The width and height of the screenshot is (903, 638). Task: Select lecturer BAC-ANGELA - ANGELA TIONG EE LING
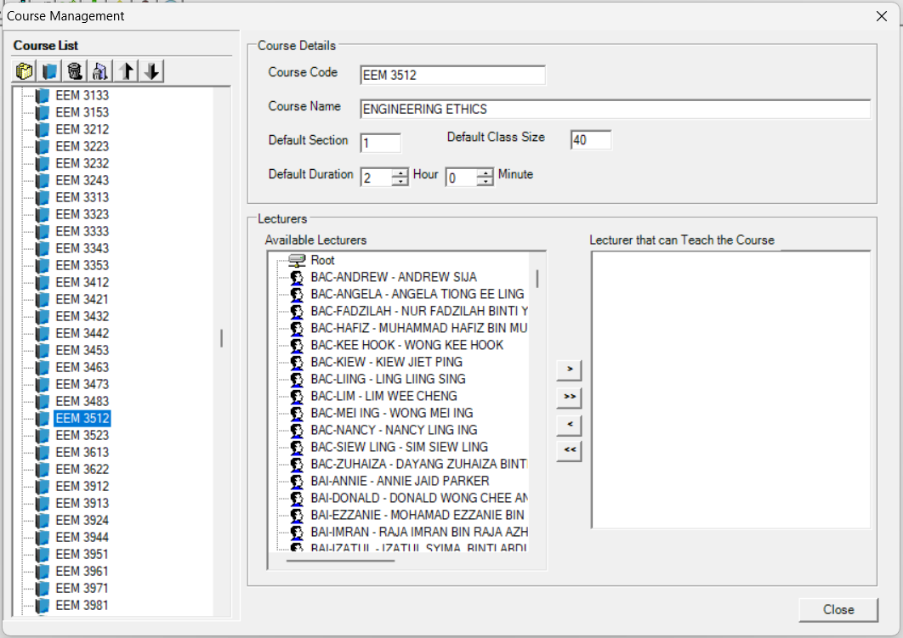[x=417, y=294]
